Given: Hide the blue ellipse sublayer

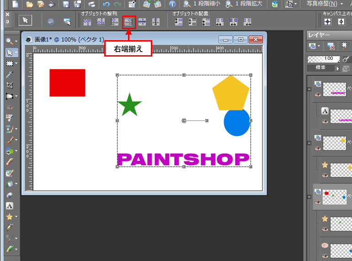Looking at the screenshot, I should click(325, 256).
